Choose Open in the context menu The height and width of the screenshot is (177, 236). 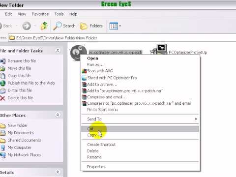pyautogui.click(x=140, y=59)
